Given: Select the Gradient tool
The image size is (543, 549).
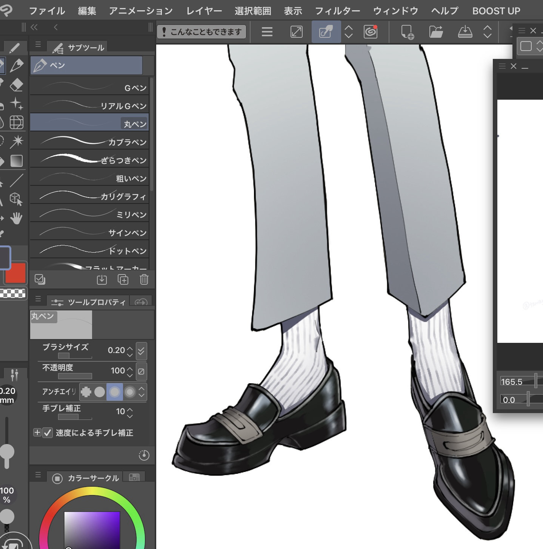Looking at the screenshot, I should (x=16, y=161).
